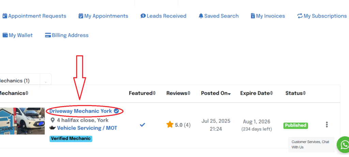349x157 pixels.
Task: Click the My Wallet icon
Action: pos(5,35)
